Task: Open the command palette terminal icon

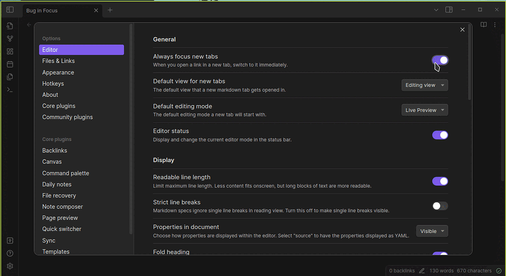Action: 10,90
